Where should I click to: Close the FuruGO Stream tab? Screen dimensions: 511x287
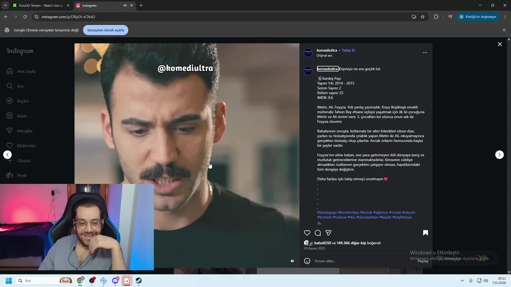[68, 6]
